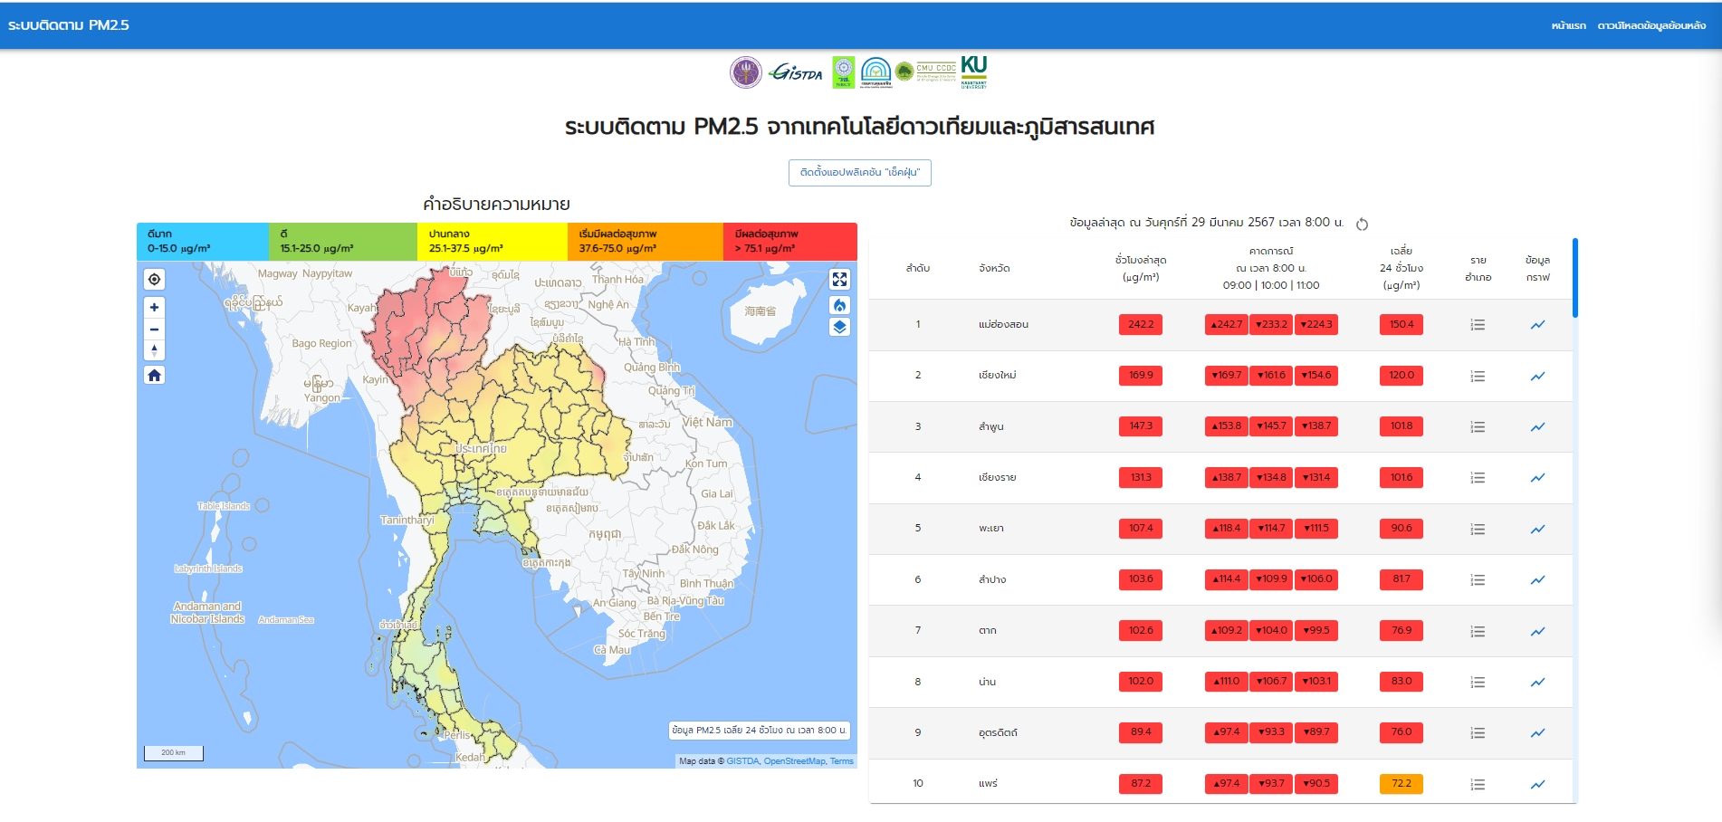This screenshot has height=822, width=1722.
Task: Return map to home extent
Action: (x=154, y=375)
